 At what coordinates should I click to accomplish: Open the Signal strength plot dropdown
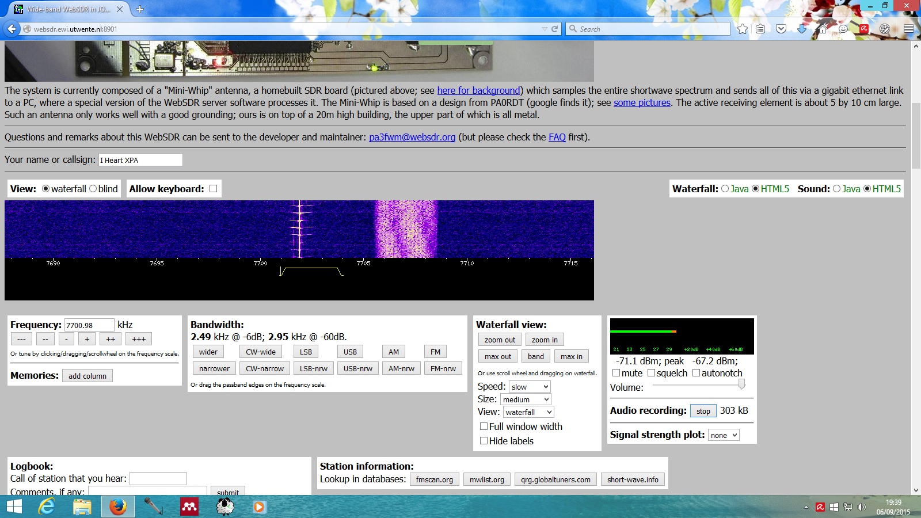pos(724,435)
